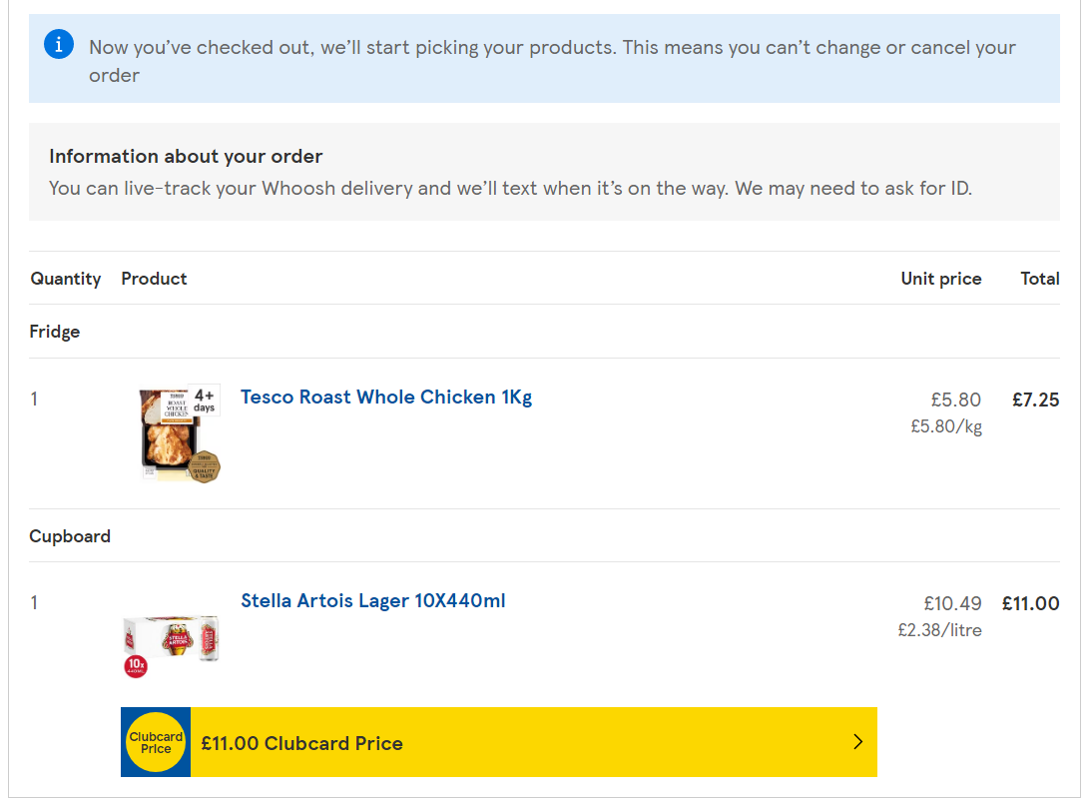Open the Stella Artois Lager 10X440ml link

point(373,601)
